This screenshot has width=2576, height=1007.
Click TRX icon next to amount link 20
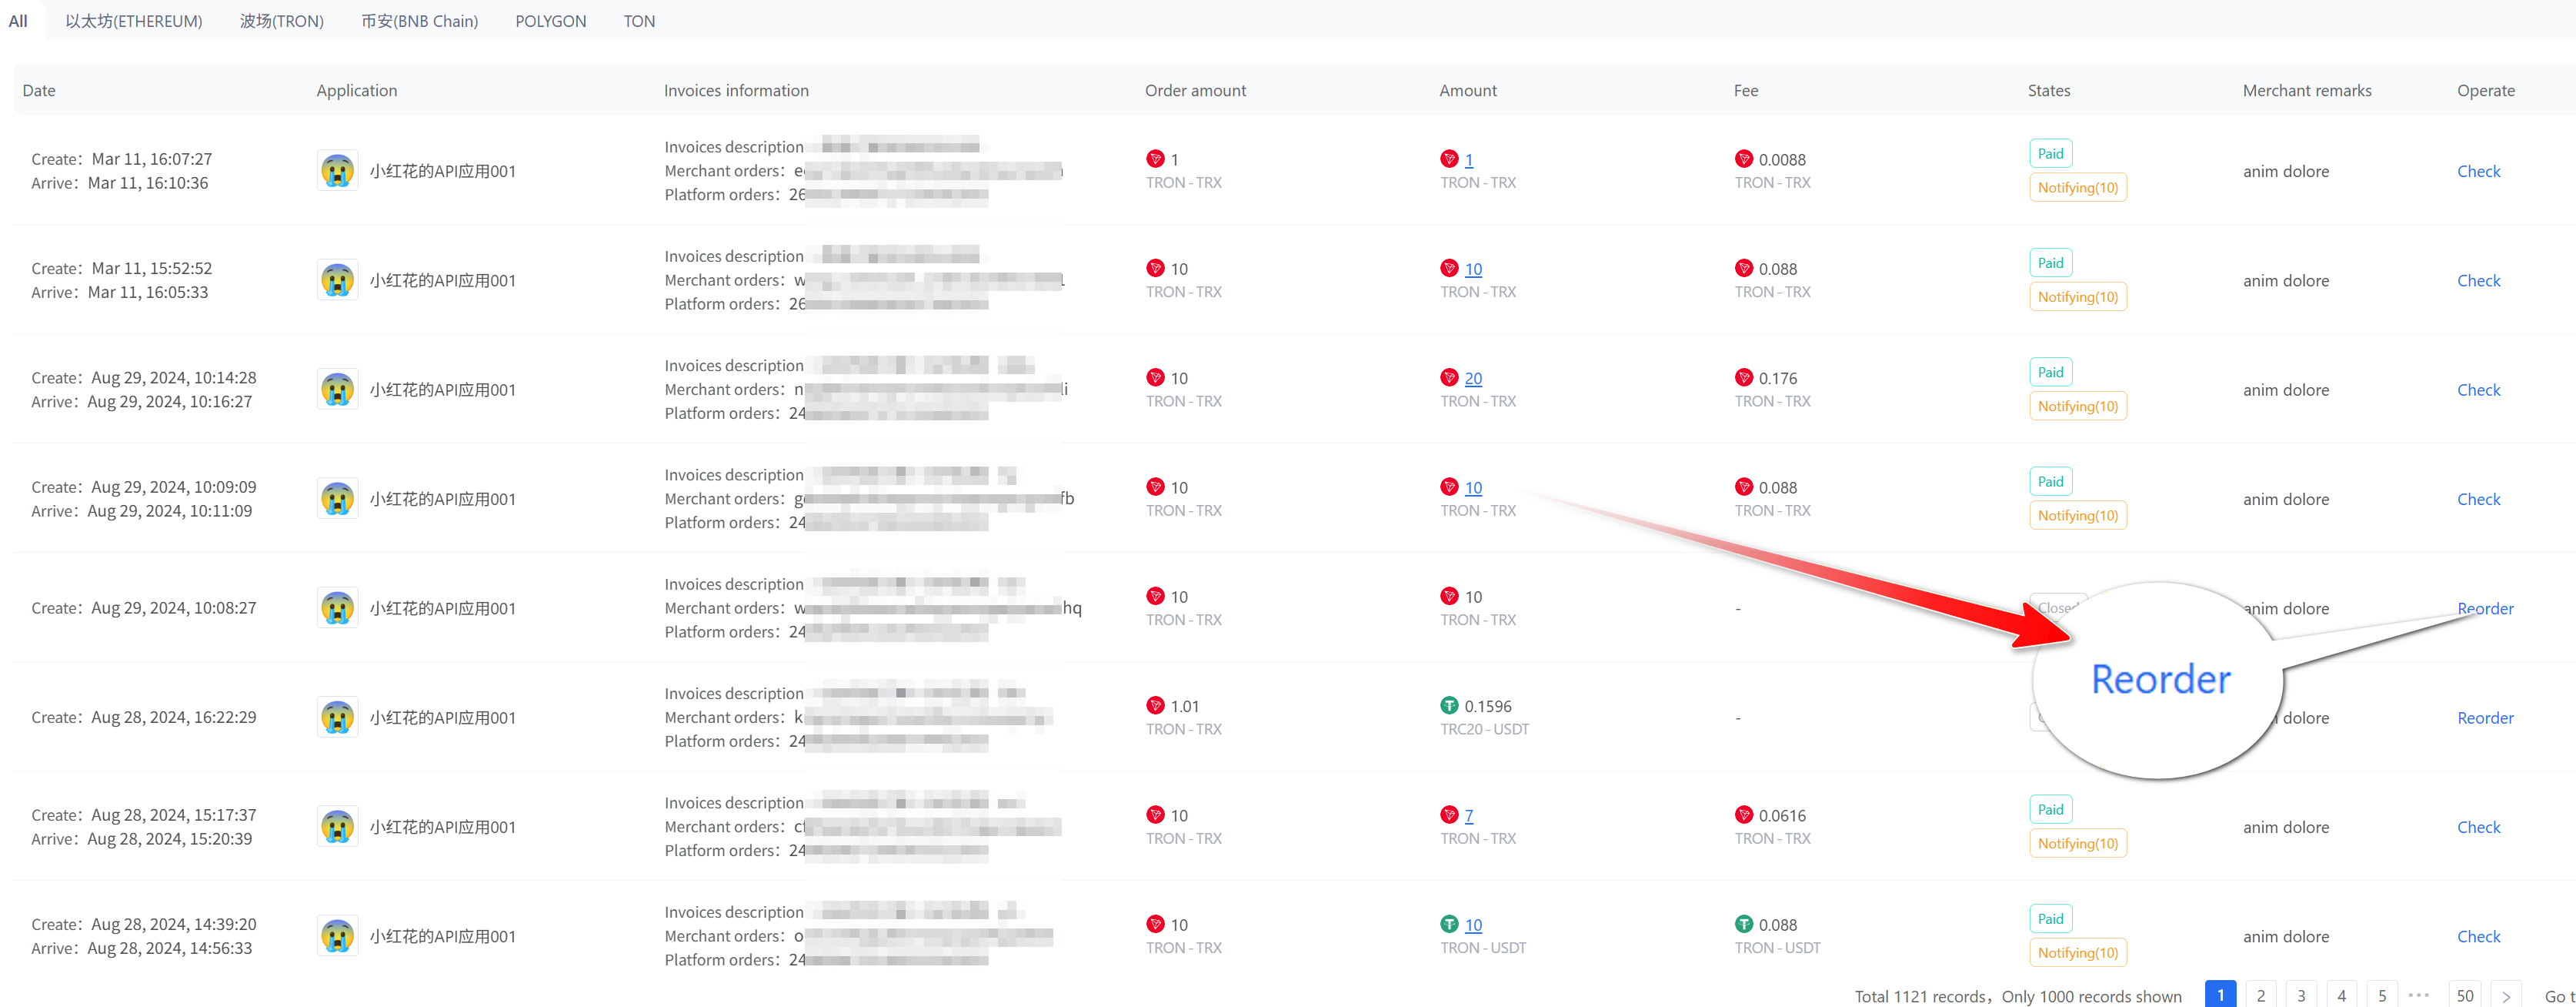pos(1449,377)
